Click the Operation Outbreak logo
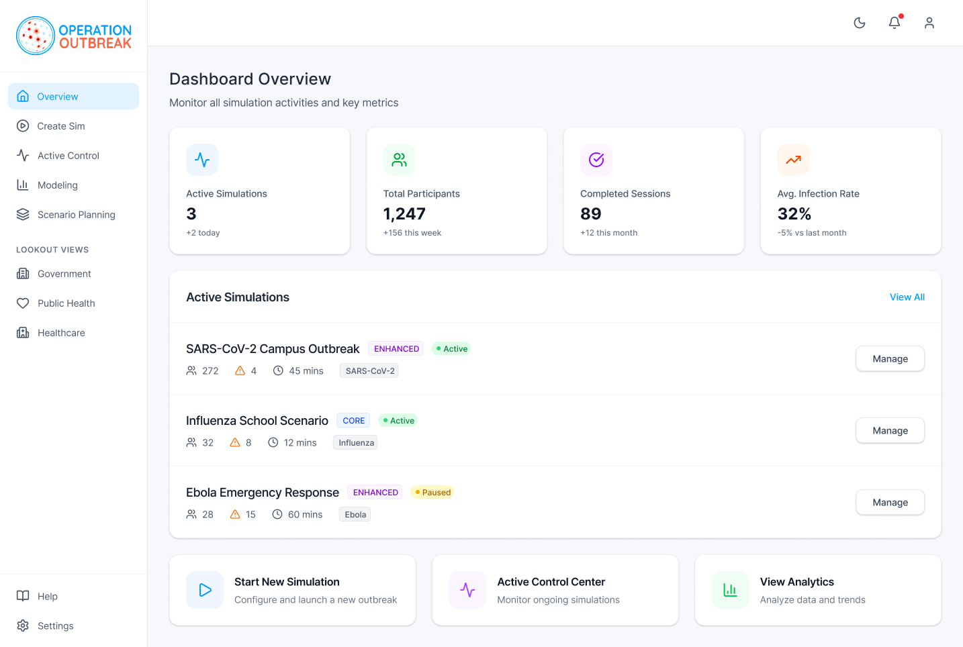963x647 pixels. (73, 35)
